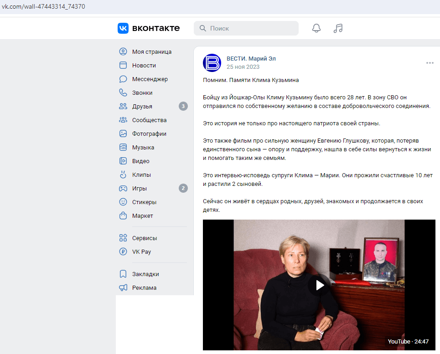The width and height of the screenshot is (440, 354).
Task: Open Маркет section
Action: 143,216
